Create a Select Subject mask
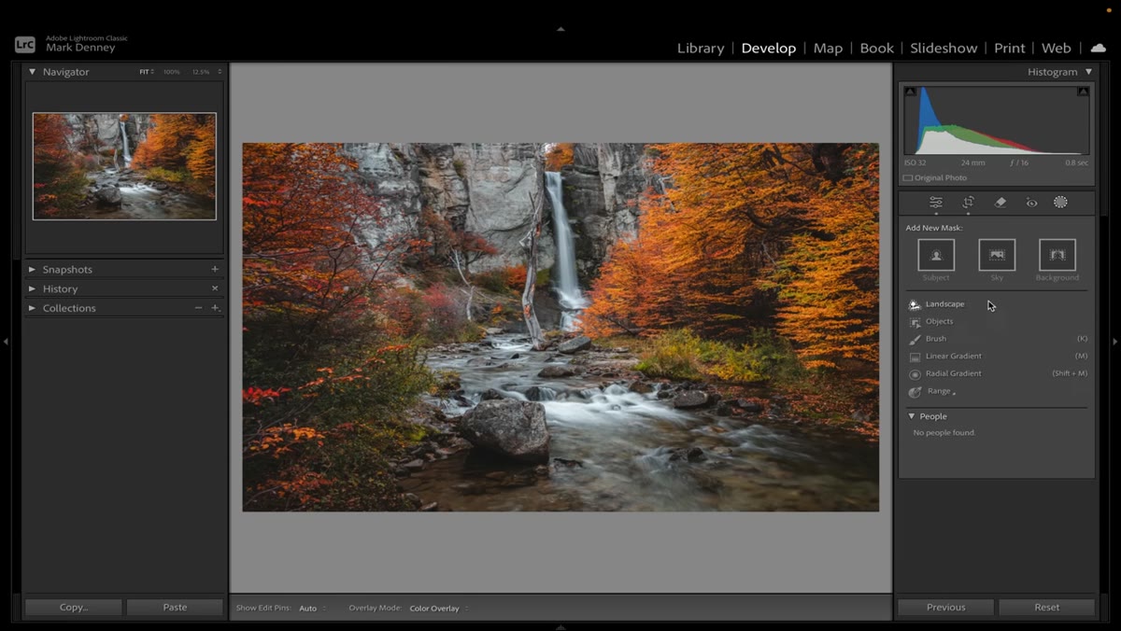Image resolution: width=1121 pixels, height=631 pixels. pyautogui.click(x=936, y=255)
